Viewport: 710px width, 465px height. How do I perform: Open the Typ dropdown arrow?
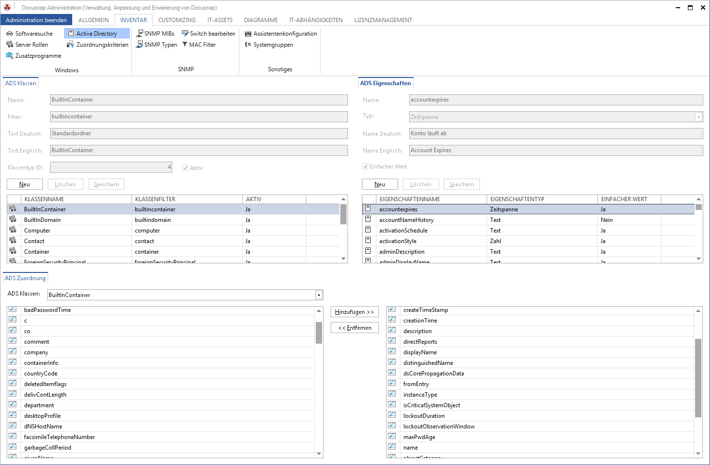pos(698,117)
